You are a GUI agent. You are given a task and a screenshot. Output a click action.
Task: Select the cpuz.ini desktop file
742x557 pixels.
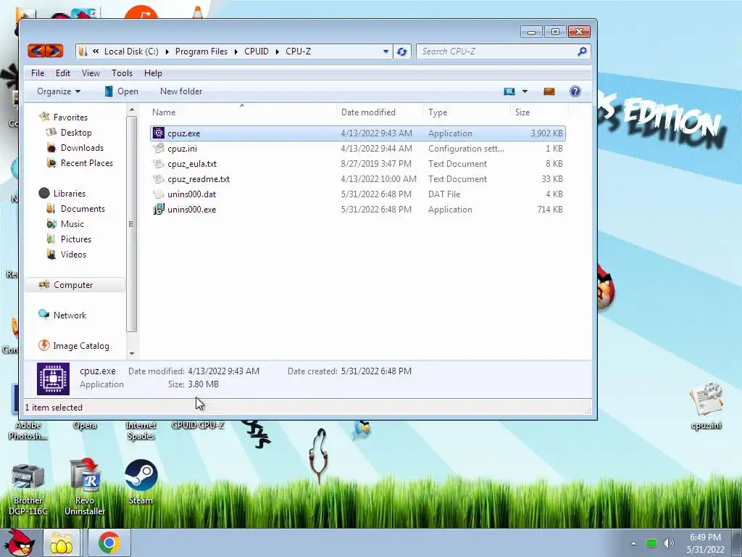(x=706, y=406)
